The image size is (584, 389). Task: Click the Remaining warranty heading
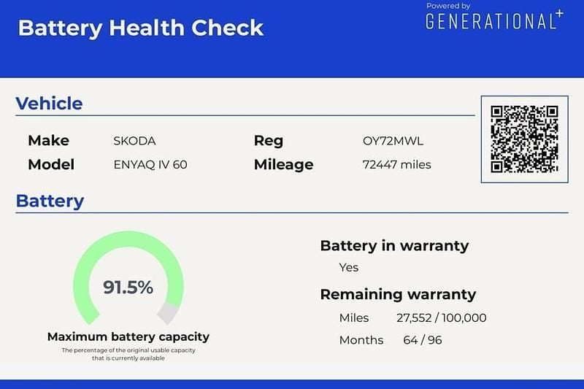(398, 294)
